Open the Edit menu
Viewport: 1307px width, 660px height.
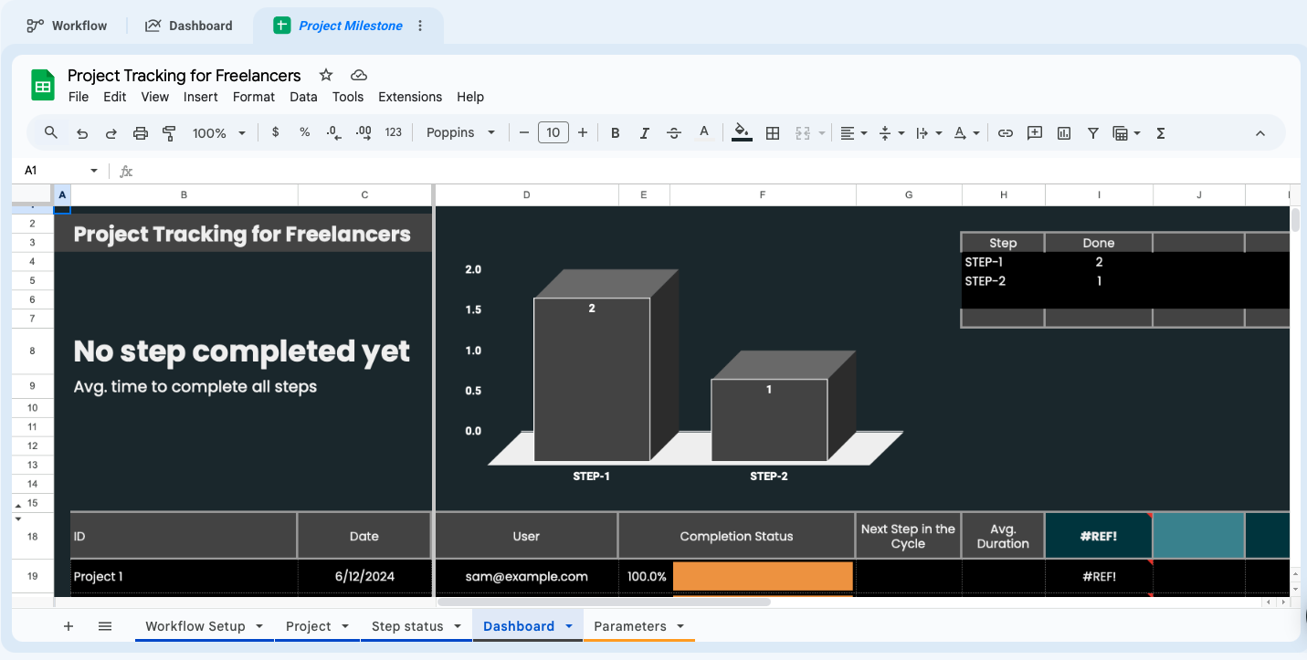point(115,97)
